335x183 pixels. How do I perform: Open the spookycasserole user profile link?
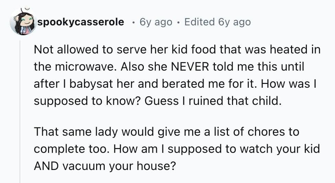tap(81, 22)
